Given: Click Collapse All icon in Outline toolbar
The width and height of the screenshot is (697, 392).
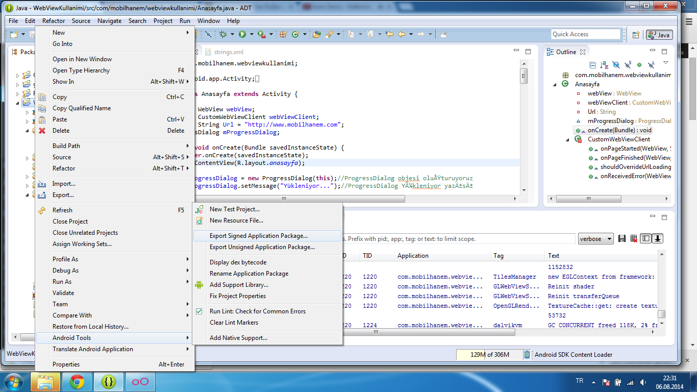Looking at the screenshot, I should [x=593, y=65].
